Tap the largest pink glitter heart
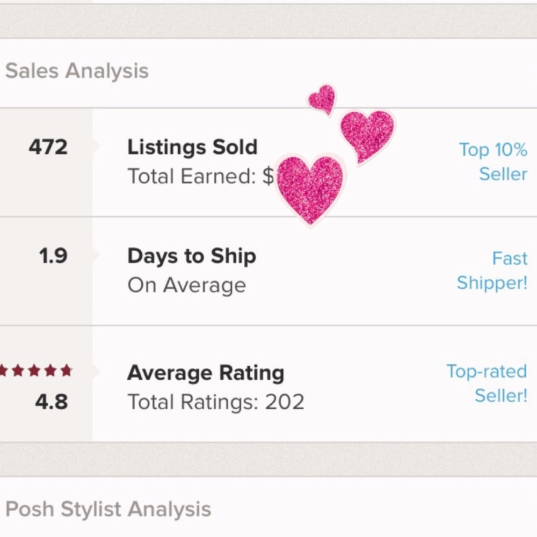537x537 pixels. coord(310,187)
